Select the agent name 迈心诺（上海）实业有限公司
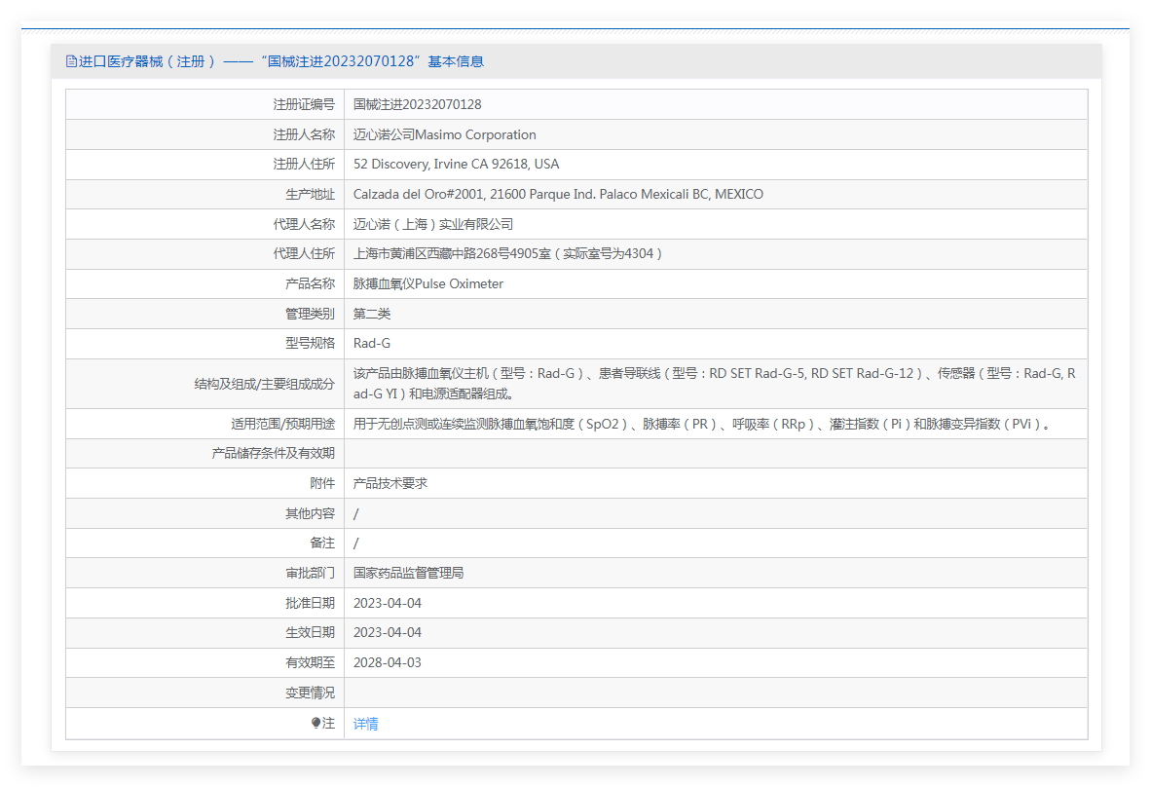Viewport: 1151px width, 787px height. pyautogui.click(x=433, y=224)
